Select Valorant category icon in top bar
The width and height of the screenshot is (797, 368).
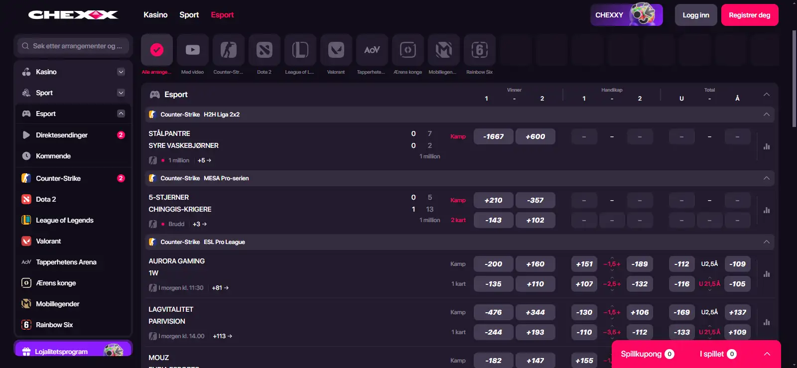[x=336, y=50]
